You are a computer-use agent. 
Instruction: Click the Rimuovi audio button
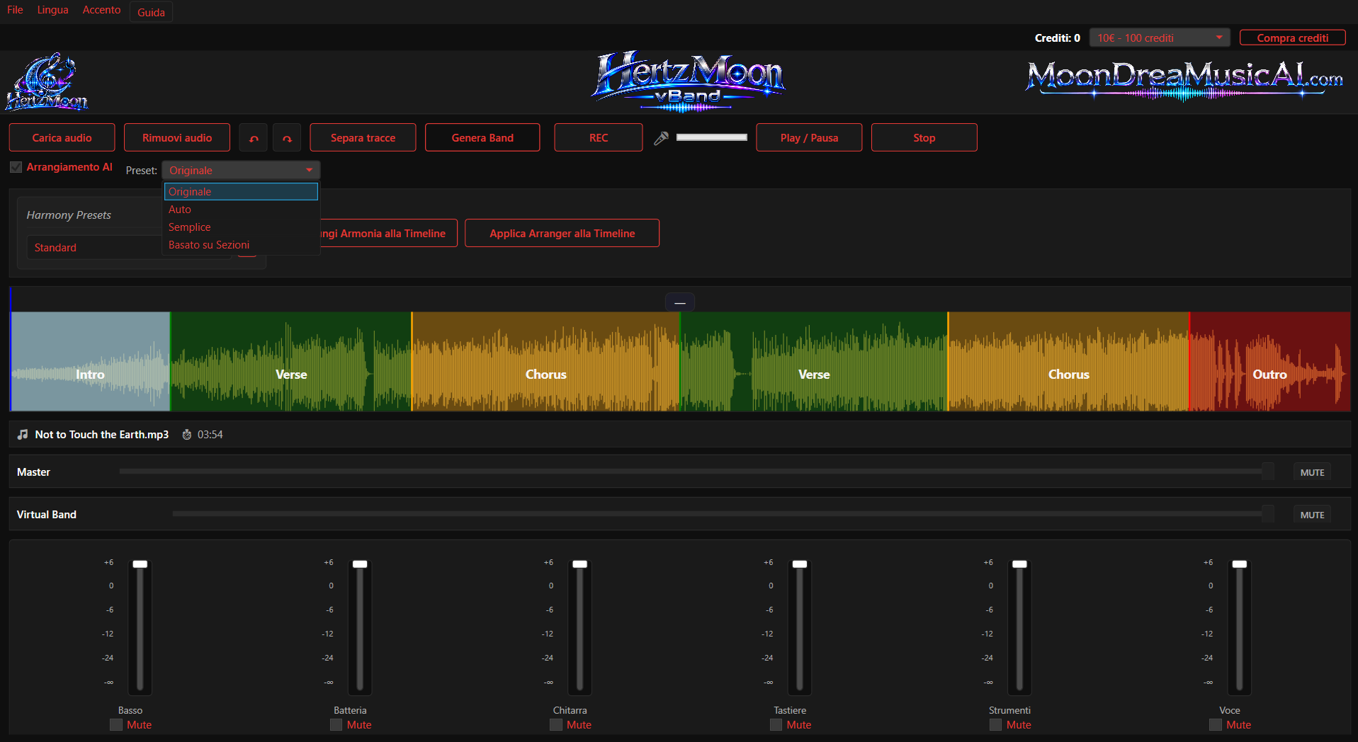click(177, 137)
